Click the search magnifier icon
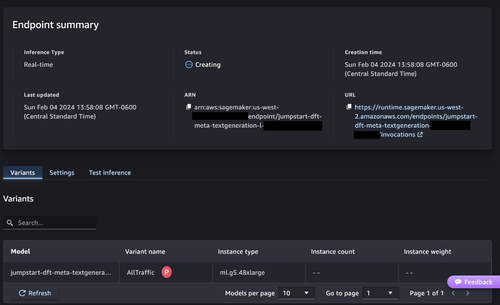This screenshot has height=305, width=500. coord(10,223)
